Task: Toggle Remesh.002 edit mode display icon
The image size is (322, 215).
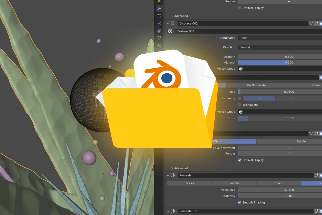Action: click(x=316, y=211)
